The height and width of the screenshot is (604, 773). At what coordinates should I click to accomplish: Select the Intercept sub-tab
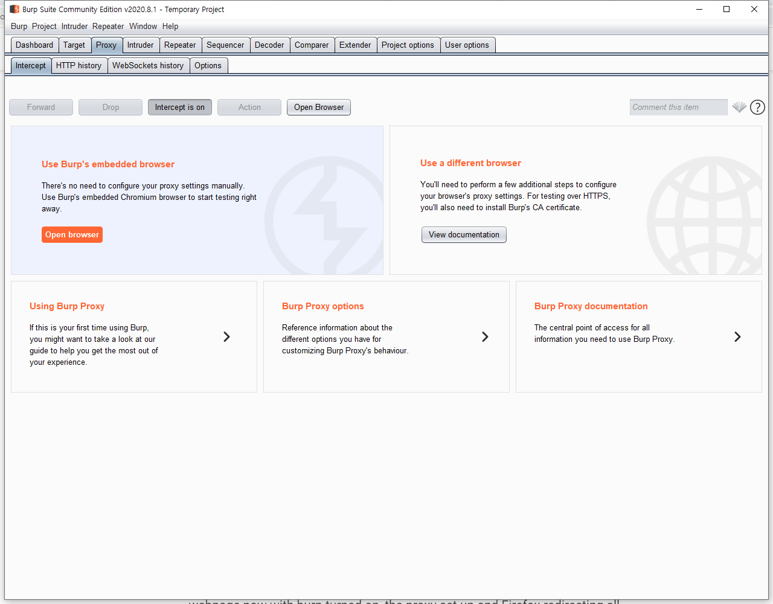pos(31,65)
